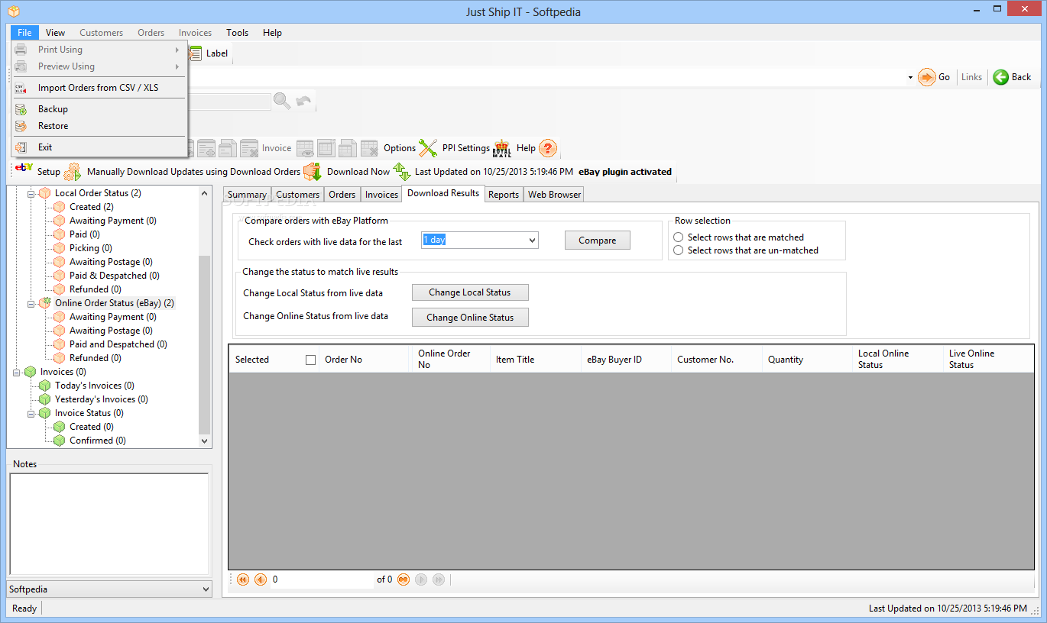Screen dimensions: 1047x623
Task: Click the Setup gears icon
Action: click(73, 172)
